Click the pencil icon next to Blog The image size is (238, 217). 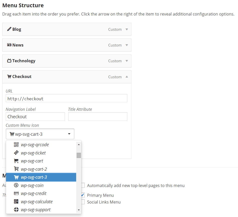[9, 29]
